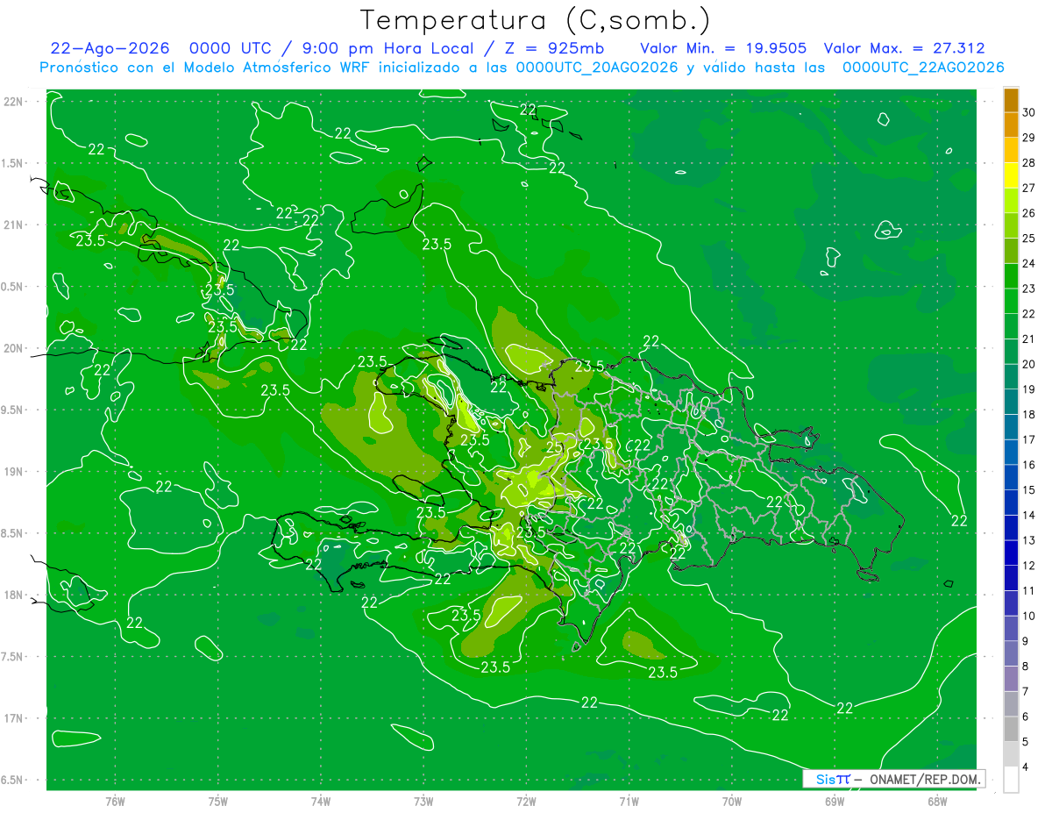
Task: Click the "72W" longitude axis label
Action: (526, 801)
